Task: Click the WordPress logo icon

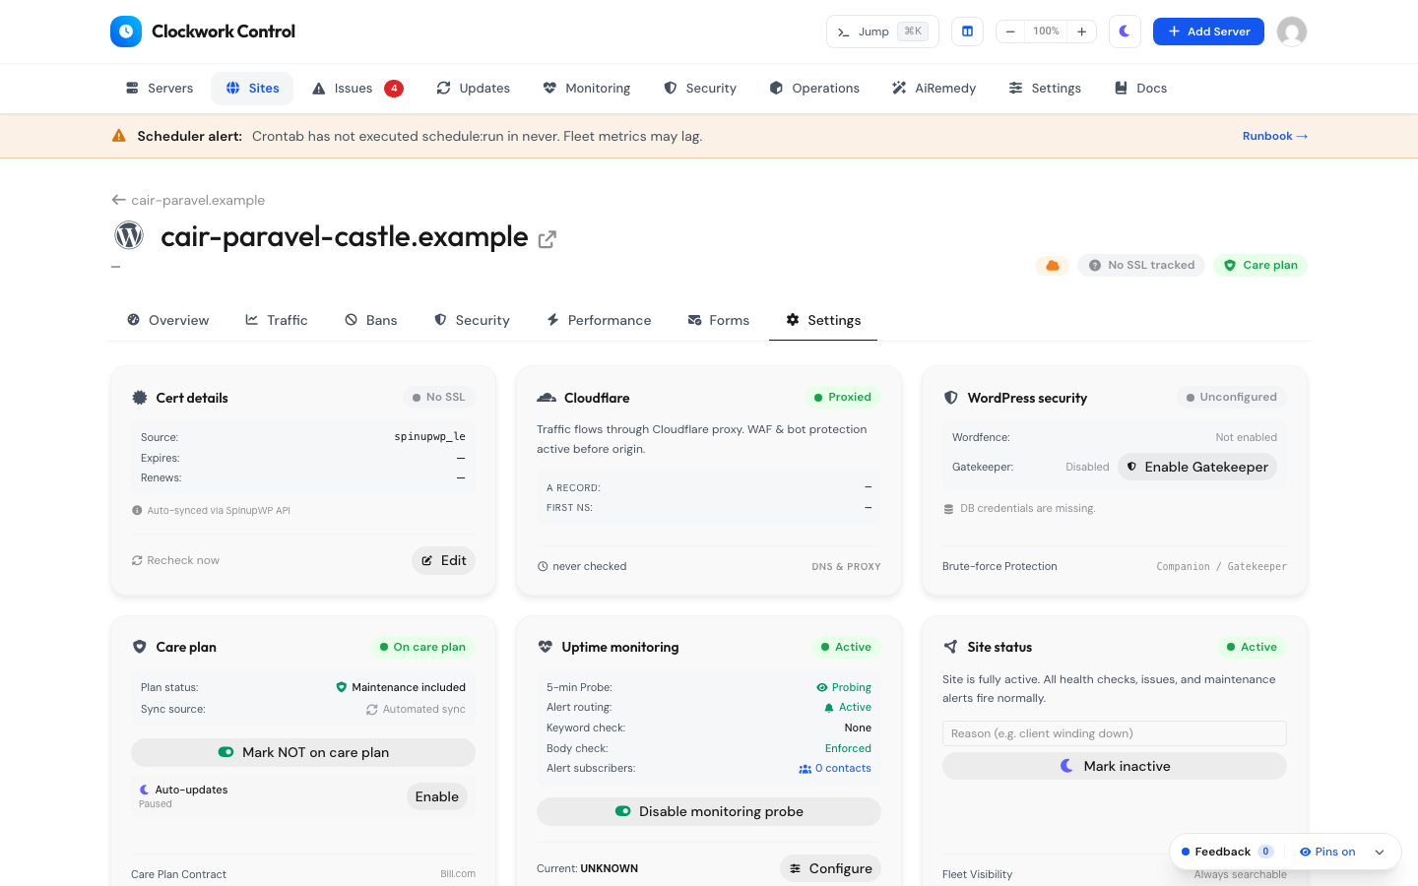Action: click(129, 235)
